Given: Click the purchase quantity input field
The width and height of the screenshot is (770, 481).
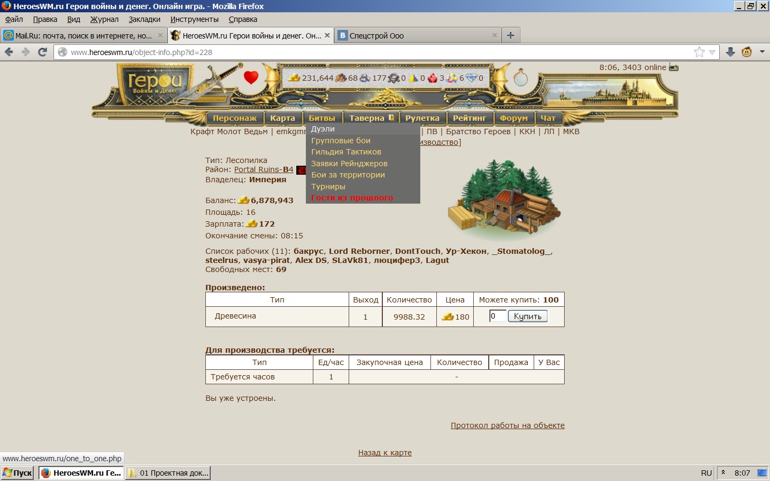Looking at the screenshot, I should point(497,316).
